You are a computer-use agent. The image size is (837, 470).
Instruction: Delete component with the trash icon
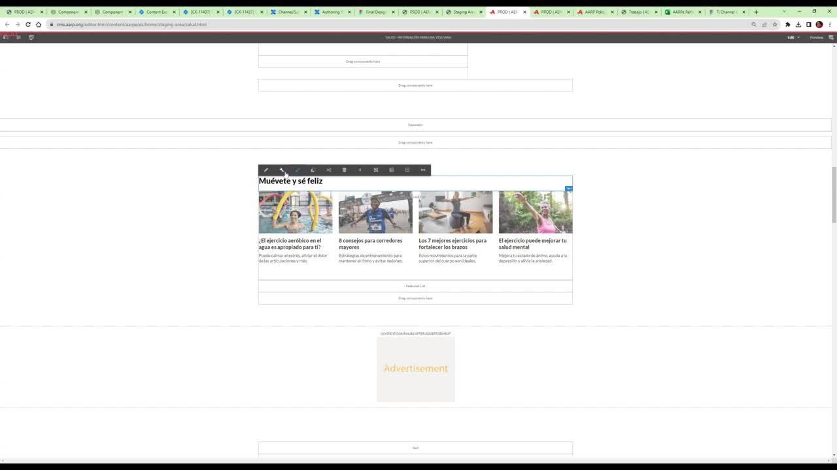coord(345,170)
